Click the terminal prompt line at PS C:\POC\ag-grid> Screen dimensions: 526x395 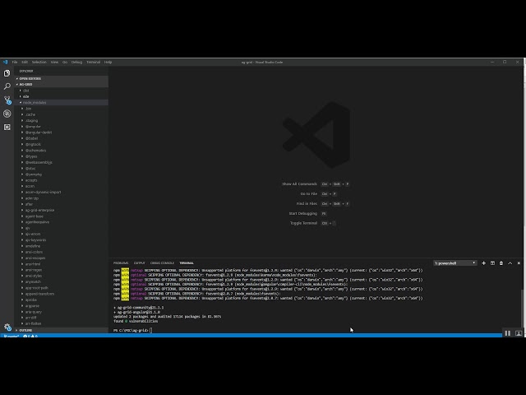(133, 331)
